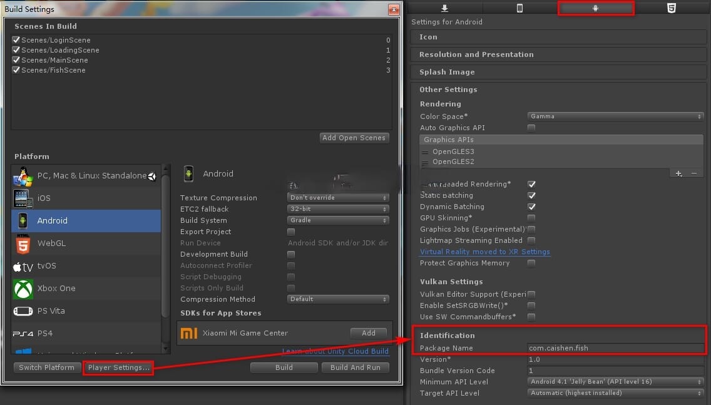Screen dimensions: 711x405
Task: Enable the Export Project checkbox
Action: pyautogui.click(x=291, y=232)
